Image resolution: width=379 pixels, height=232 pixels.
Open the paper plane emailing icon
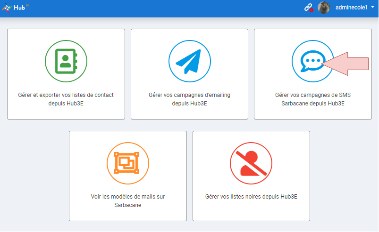[x=190, y=61]
